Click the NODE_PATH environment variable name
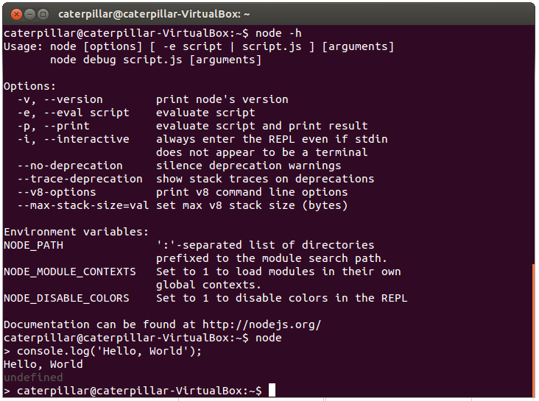Viewport: 539px width, 401px height. click(x=33, y=245)
